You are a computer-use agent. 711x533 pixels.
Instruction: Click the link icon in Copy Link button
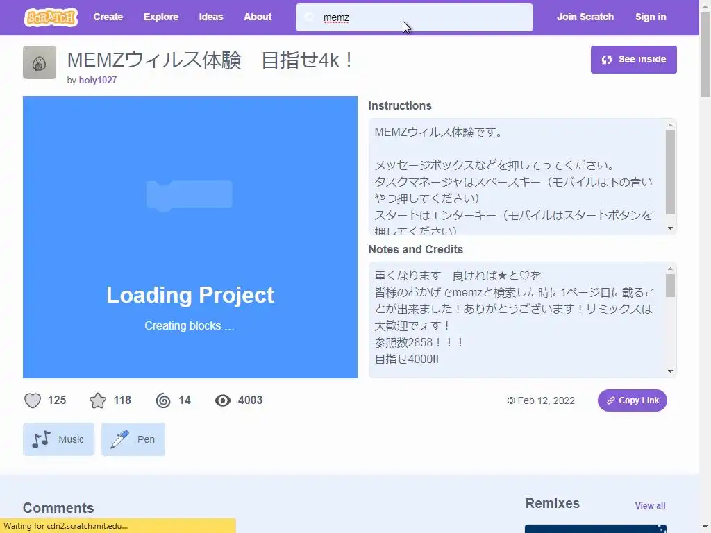tap(611, 400)
